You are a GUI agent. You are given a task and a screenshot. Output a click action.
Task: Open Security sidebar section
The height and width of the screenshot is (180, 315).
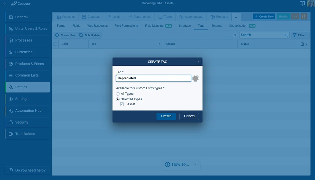point(27,122)
